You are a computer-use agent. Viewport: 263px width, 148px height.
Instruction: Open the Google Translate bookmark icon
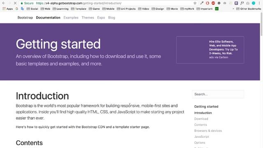point(22,9)
